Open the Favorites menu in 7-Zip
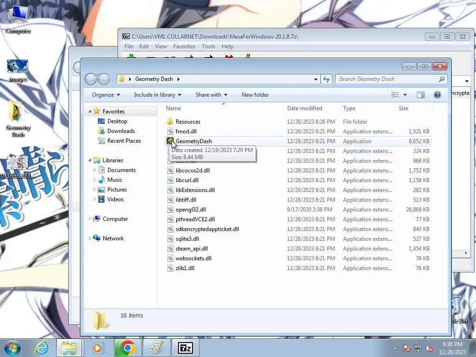Screen dimensions: 476x357 (184, 46)
